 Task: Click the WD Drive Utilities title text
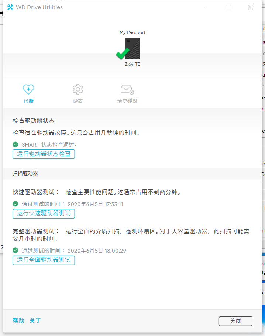(39, 7)
